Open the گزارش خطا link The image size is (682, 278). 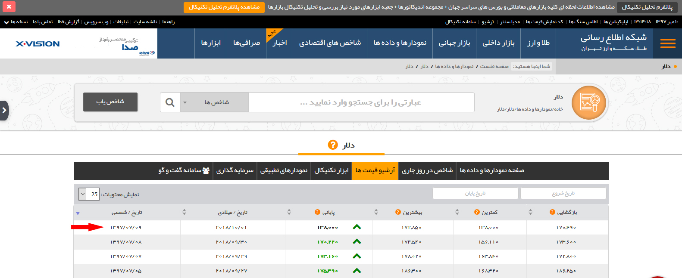[69, 22]
